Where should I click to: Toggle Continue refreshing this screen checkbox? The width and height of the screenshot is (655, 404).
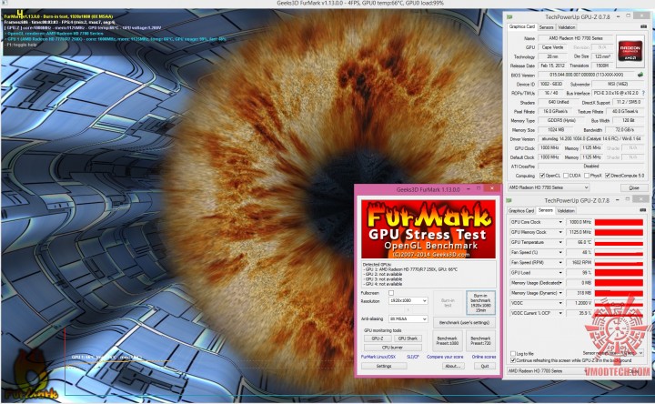click(x=513, y=360)
